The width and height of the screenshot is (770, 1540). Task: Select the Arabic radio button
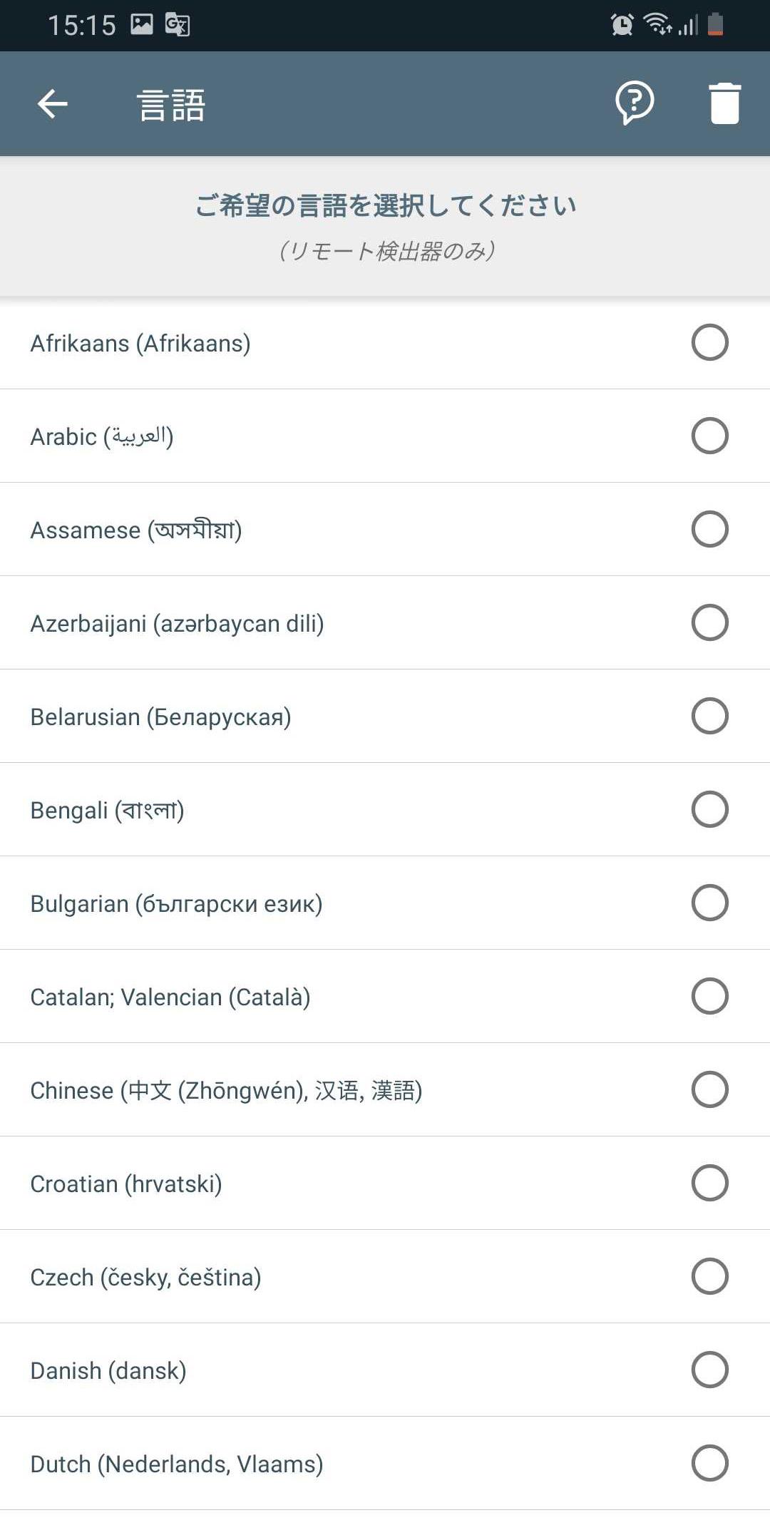tap(709, 436)
